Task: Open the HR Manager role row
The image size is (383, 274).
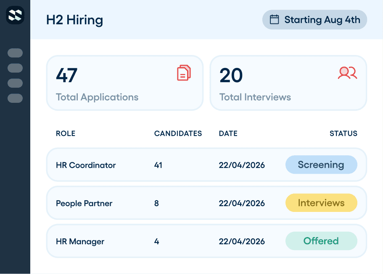Action: (x=206, y=241)
